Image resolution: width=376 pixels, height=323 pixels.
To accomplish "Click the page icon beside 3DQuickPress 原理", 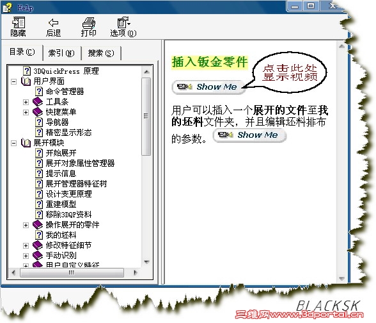I will point(27,70).
